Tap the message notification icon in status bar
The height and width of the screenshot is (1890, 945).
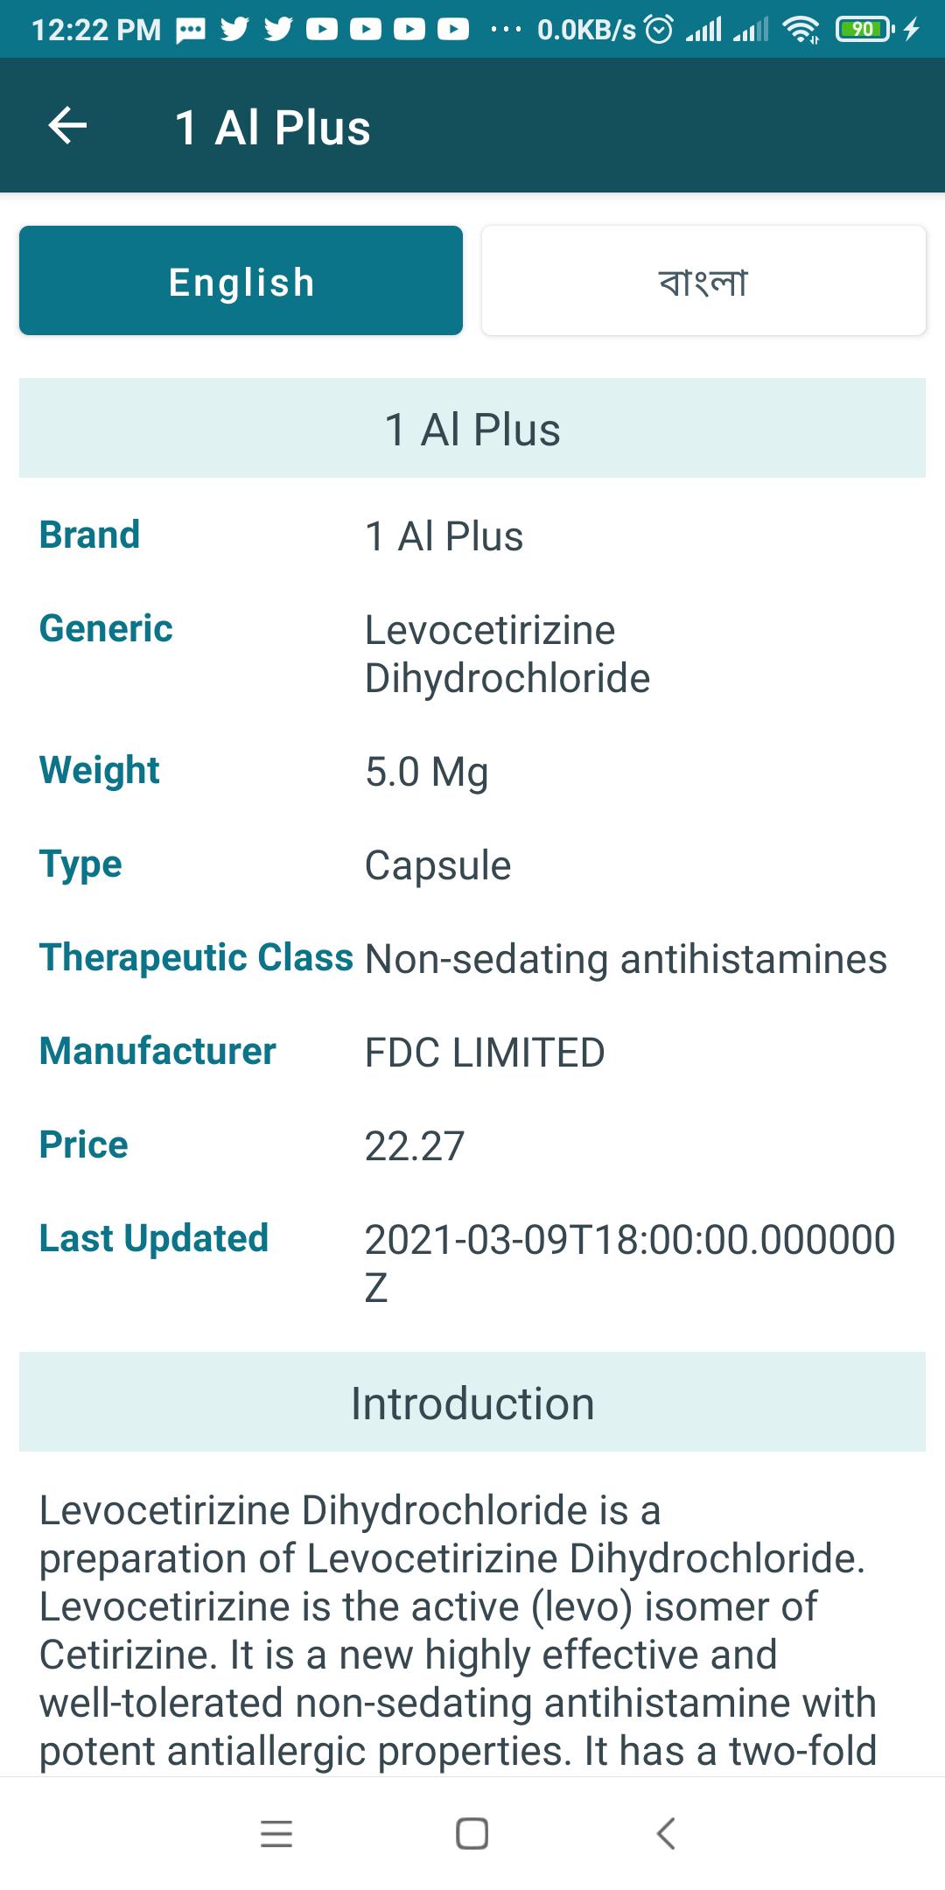click(191, 31)
